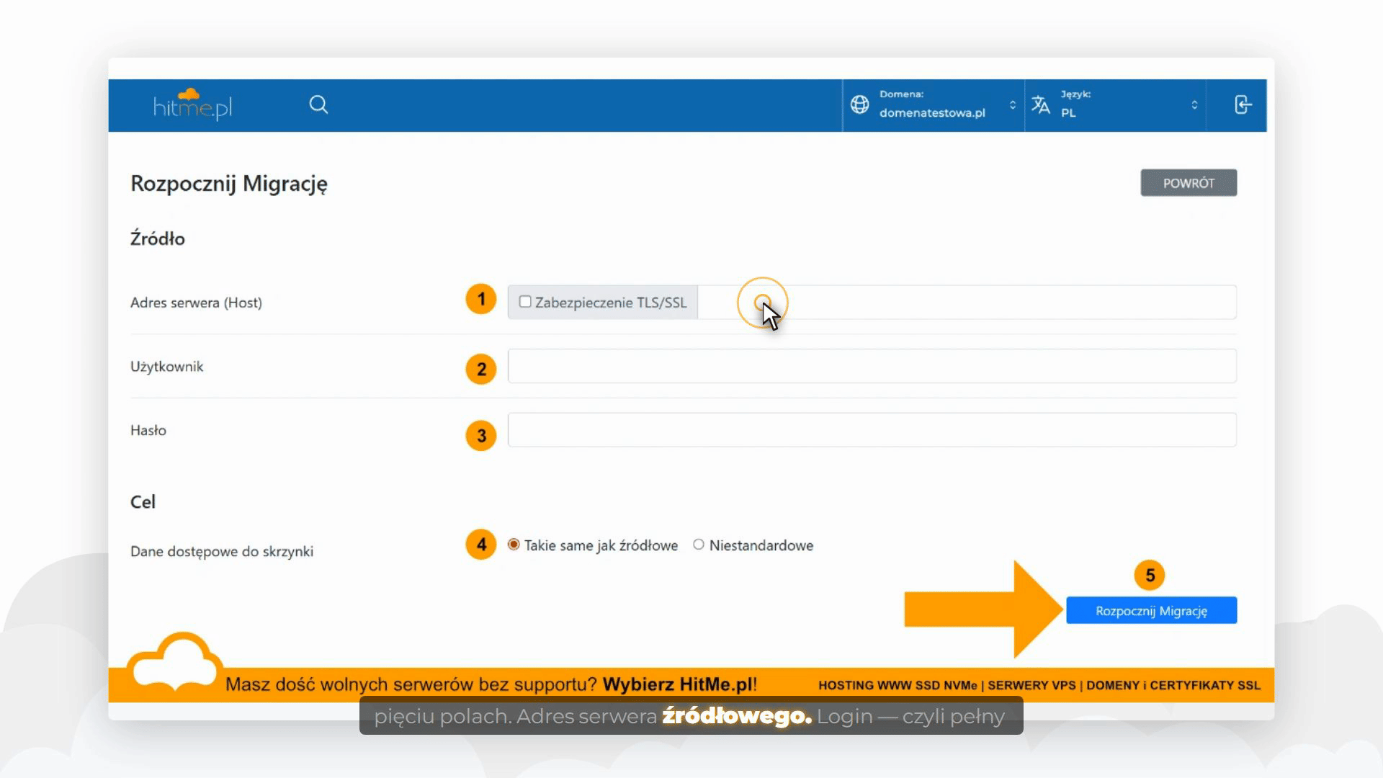Click the Użytkownik label
Image resolution: width=1383 pixels, height=778 pixels.
[166, 367]
